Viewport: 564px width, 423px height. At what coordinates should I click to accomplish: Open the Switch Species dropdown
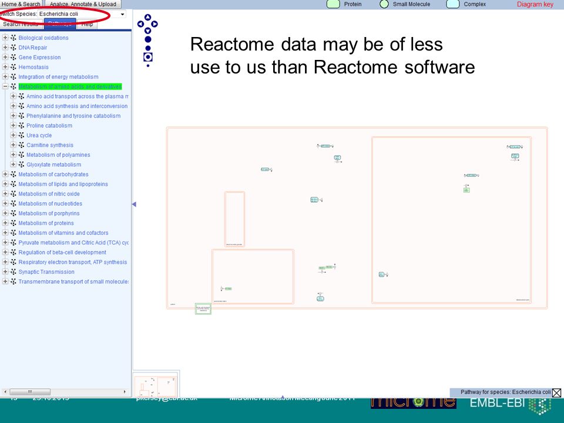coord(123,14)
